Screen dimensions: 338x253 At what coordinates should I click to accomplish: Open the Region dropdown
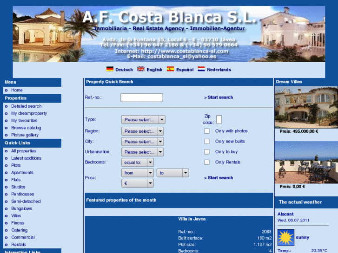142,131
